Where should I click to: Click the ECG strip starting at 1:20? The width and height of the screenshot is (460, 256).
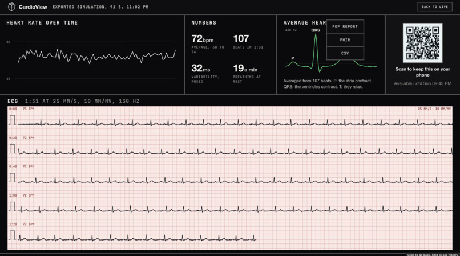[x=138, y=238]
